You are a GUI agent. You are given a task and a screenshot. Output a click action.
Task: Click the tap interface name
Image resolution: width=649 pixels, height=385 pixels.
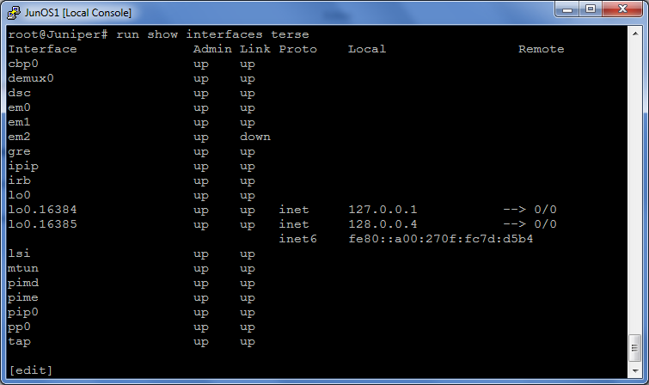point(19,341)
